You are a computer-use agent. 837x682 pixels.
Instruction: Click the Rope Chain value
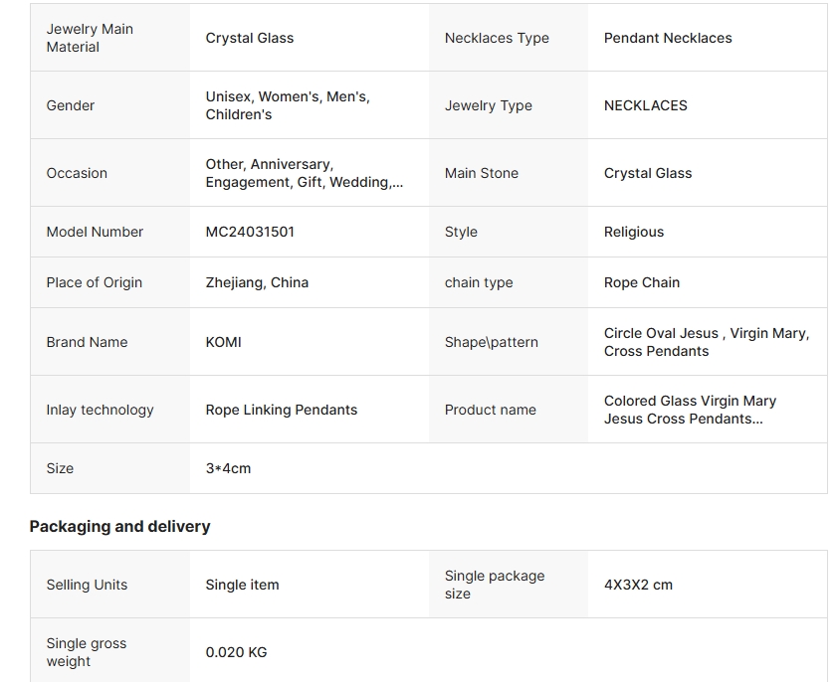click(x=641, y=282)
